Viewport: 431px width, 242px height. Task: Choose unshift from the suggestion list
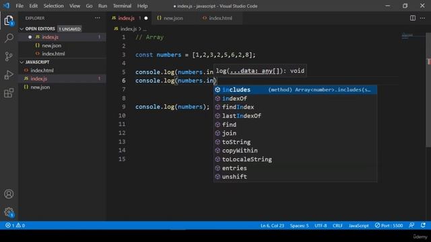point(295,177)
